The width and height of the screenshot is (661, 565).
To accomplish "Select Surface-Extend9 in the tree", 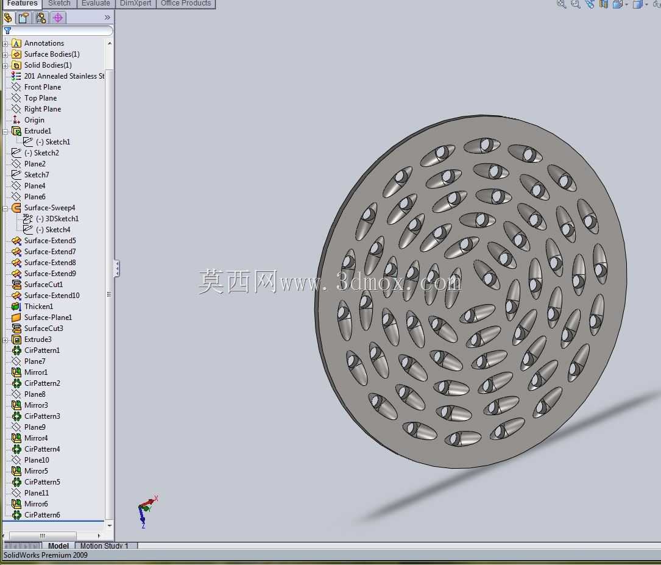I will click(50, 273).
